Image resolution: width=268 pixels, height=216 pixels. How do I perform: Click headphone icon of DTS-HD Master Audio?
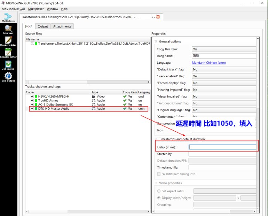click(94, 109)
